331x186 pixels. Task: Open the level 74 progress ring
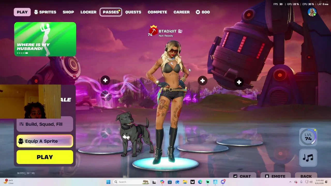coord(308,137)
